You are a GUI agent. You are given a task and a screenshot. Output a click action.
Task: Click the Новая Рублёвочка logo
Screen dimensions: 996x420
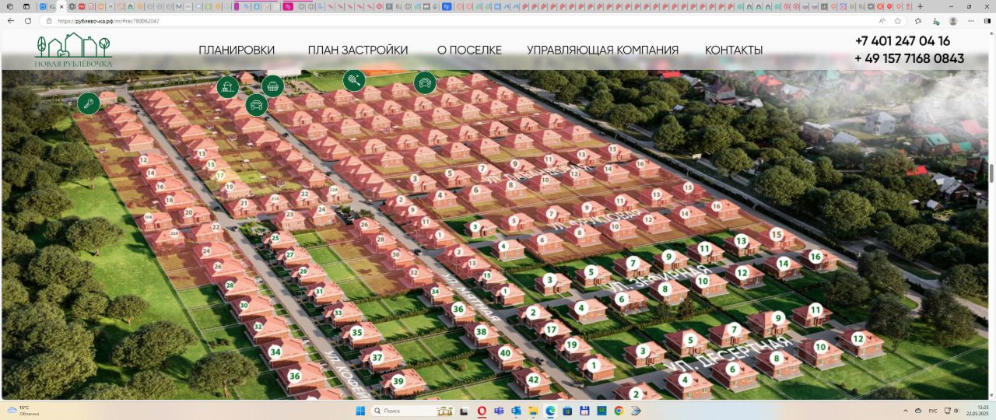(73, 51)
